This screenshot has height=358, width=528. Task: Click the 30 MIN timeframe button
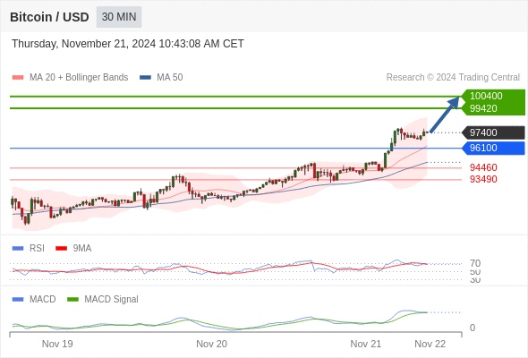point(119,17)
